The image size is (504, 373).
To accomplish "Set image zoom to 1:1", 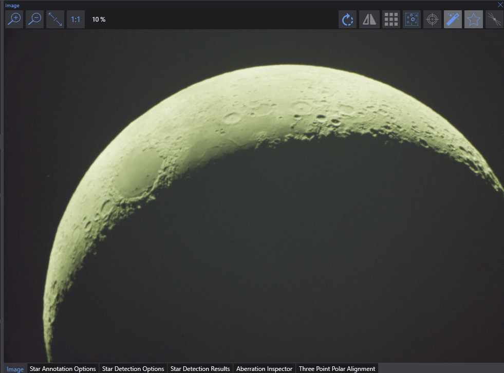I will coord(76,20).
